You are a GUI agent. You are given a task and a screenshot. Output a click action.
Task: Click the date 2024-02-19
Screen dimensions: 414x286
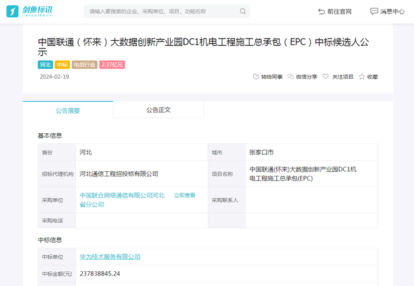pos(54,76)
